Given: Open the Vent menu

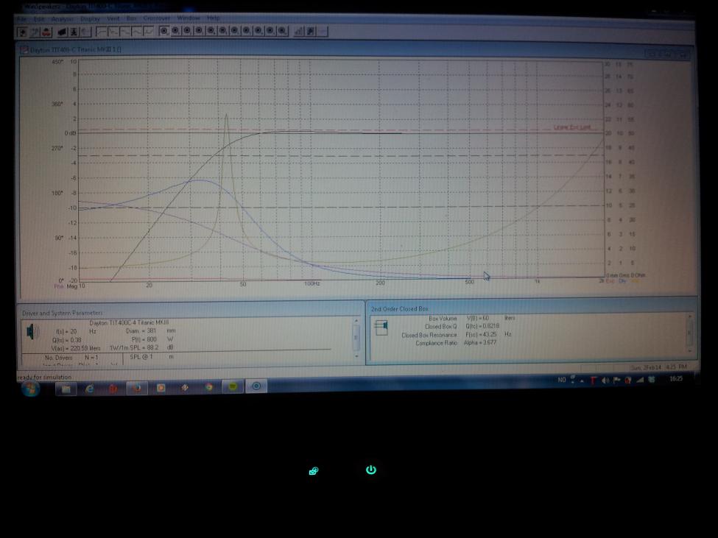Looking at the screenshot, I should 113,18.
